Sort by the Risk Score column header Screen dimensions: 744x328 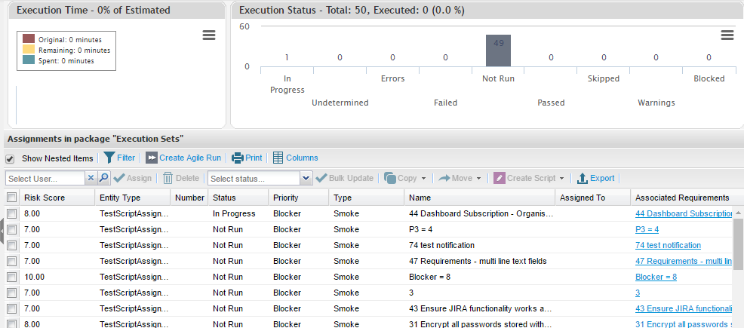[x=45, y=198]
